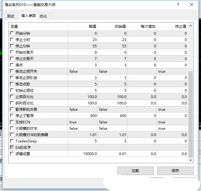Click the 保存 button

tap(175, 170)
